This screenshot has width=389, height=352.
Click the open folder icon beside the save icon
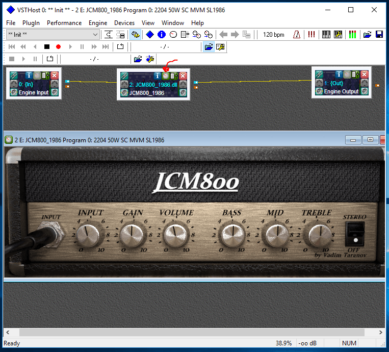[x=367, y=35]
